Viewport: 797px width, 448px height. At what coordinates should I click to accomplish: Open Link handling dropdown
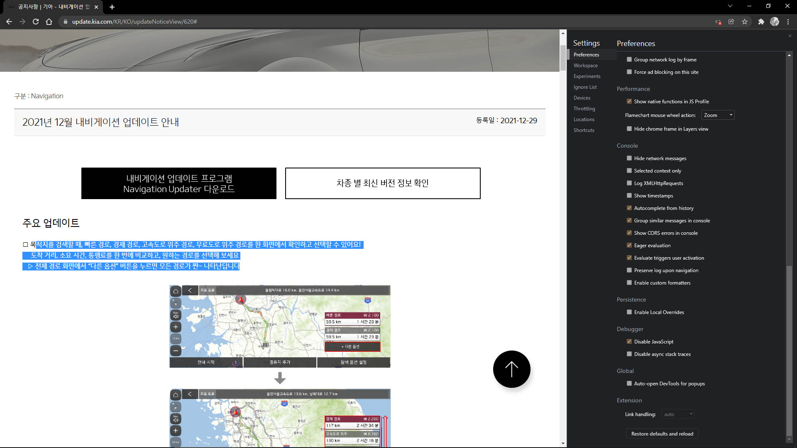point(678,414)
